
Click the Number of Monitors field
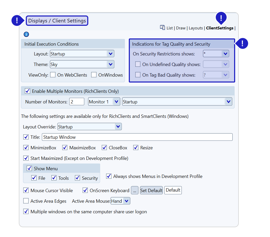[77, 102]
